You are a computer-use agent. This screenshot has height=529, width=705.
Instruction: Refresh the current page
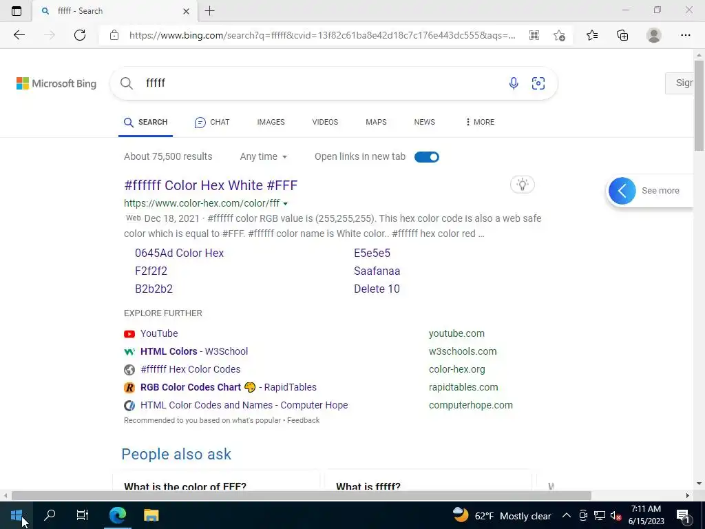[x=80, y=35]
